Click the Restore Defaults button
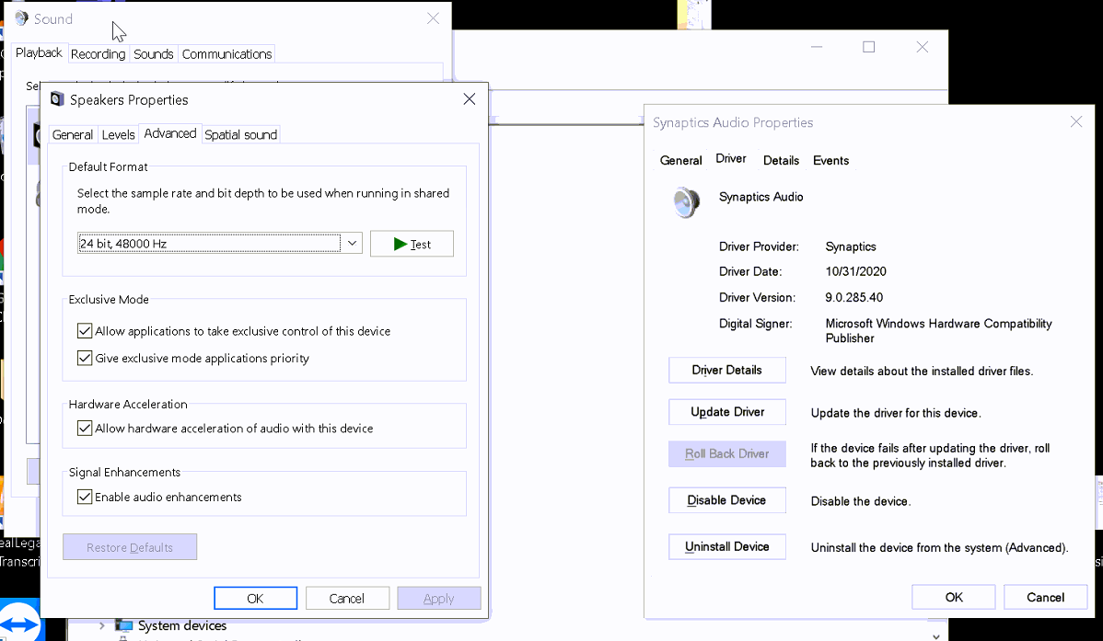The width and height of the screenshot is (1103, 641). coord(130,547)
